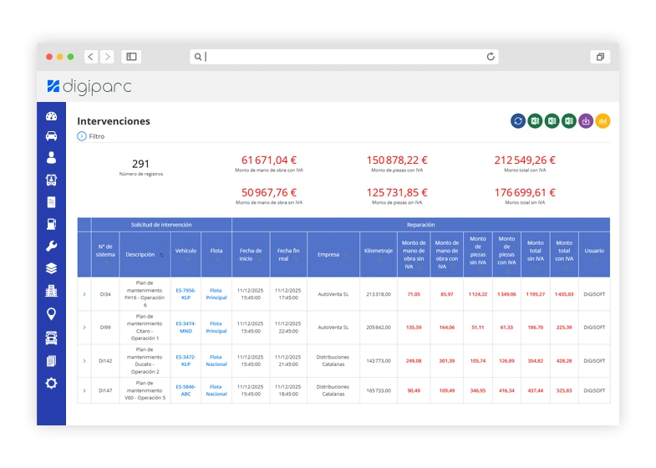This screenshot has width=656, height=468.
Task: Click the browser address search field
Action: coord(344,57)
